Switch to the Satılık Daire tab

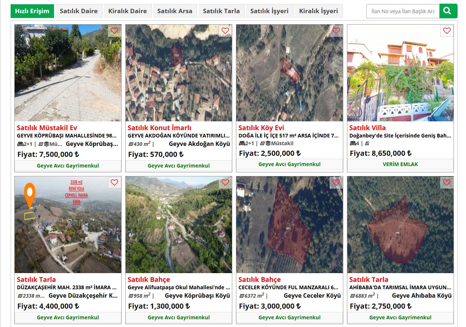pos(79,11)
